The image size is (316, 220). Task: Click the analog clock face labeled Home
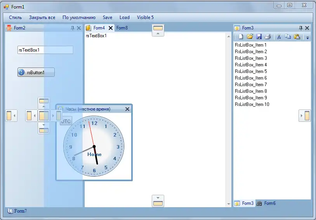point(94,146)
